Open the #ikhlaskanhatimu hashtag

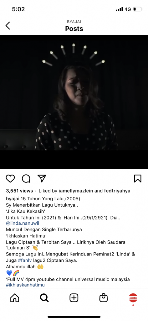tap(25, 285)
